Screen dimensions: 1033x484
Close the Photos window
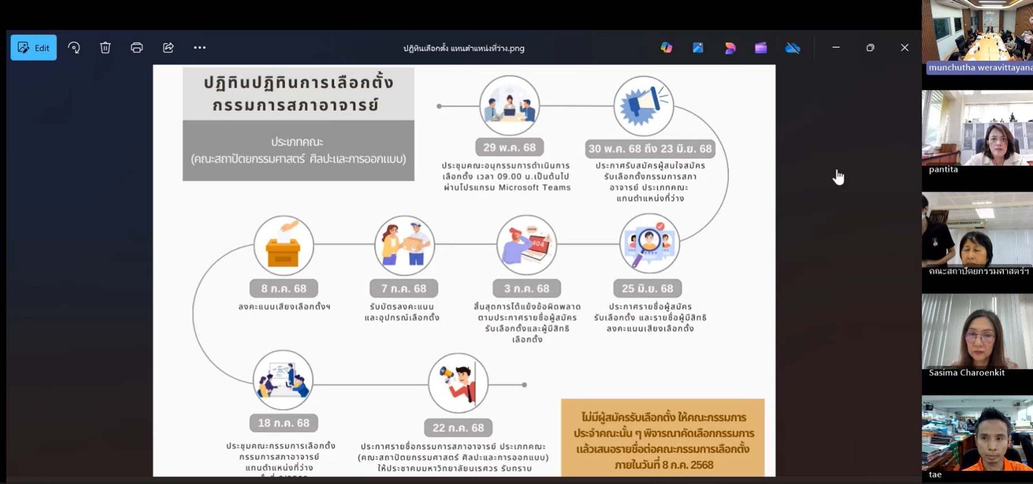[905, 48]
